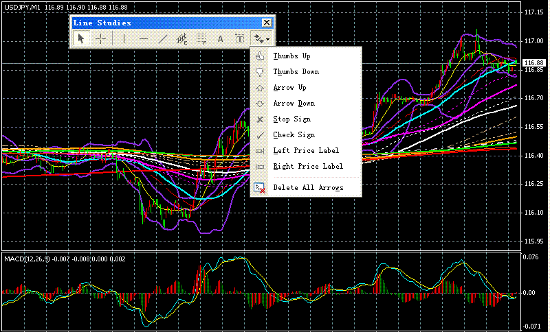Choose Thumbs Up from the menu
This screenshot has height=332, width=550.
(x=291, y=56)
